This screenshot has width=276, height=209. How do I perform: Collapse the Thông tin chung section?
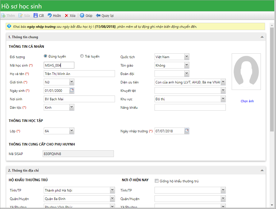[262, 37]
